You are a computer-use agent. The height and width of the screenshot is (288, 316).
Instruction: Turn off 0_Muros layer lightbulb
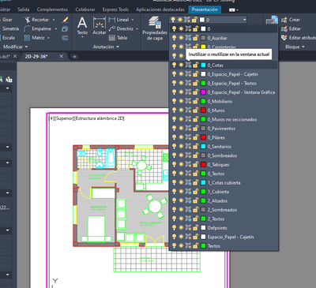174,110
